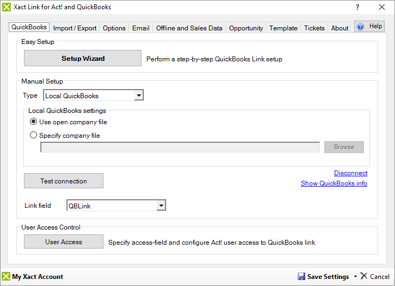Click the Xact logo beside My Xact Account

pos(6,276)
